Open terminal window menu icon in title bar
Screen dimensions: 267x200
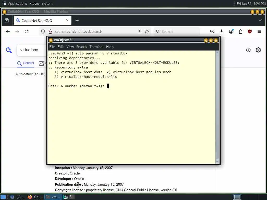pyautogui.click(x=51, y=40)
